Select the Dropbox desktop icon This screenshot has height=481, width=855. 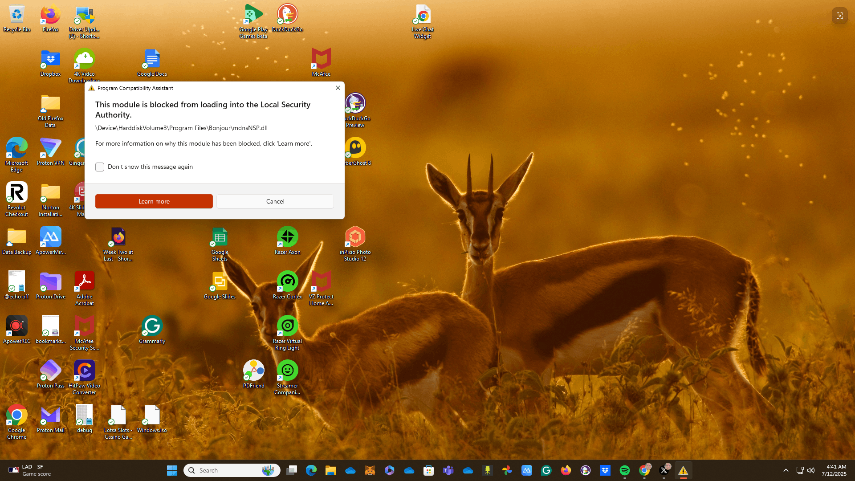[x=50, y=63]
